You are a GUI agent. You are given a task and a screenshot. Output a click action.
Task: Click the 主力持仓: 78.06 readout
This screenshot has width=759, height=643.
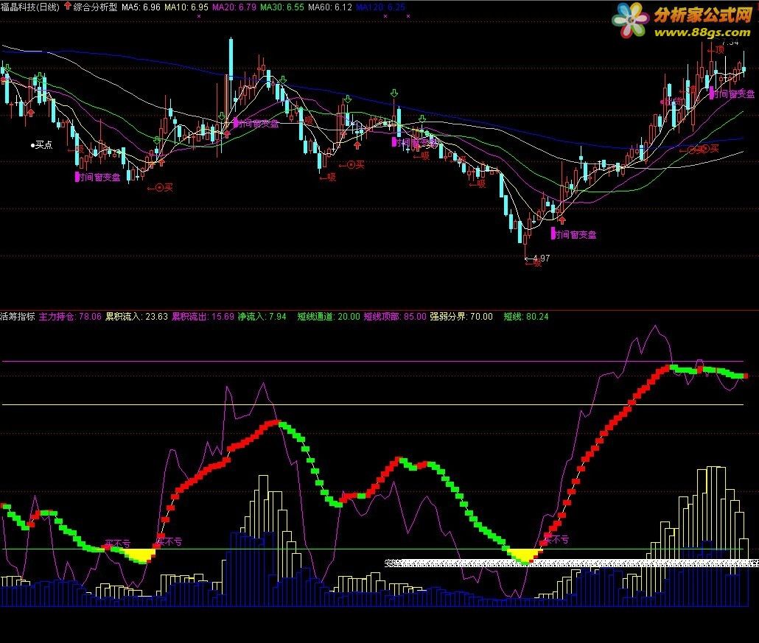(70, 317)
